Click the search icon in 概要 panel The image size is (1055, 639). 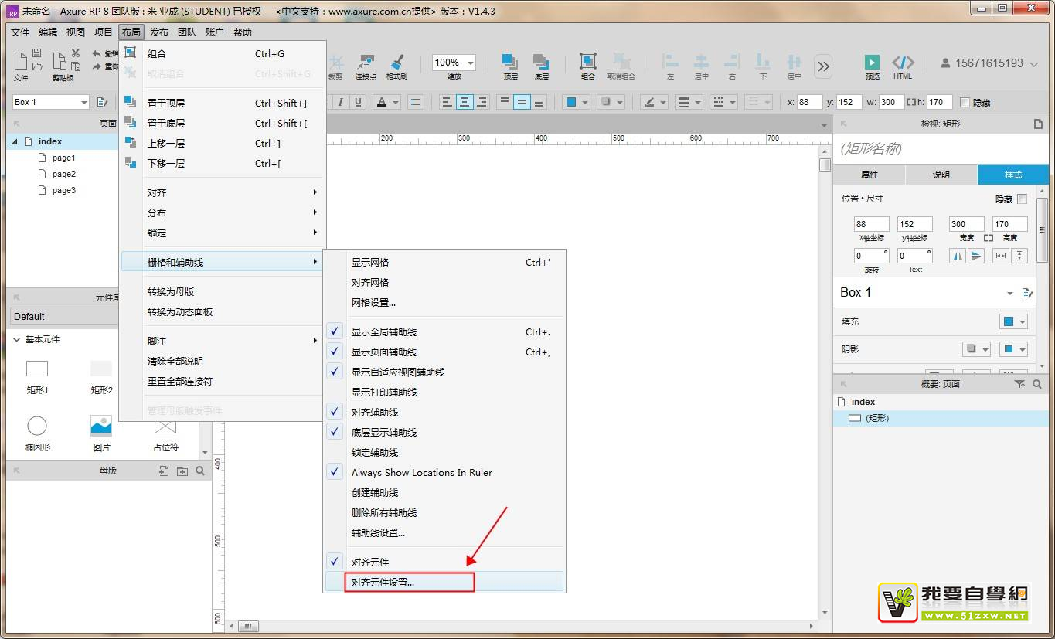point(1037,384)
